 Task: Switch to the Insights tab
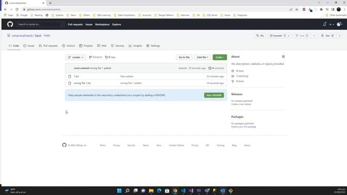tap(135, 45)
